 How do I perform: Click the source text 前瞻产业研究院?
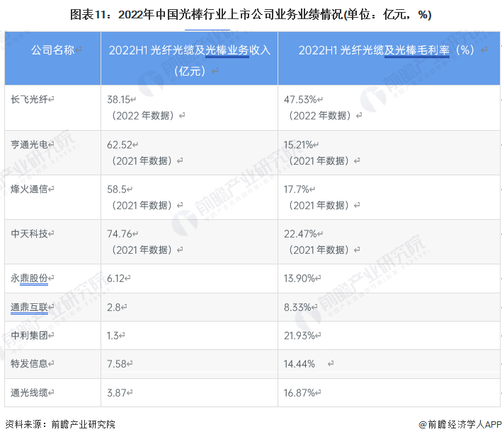point(83,424)
